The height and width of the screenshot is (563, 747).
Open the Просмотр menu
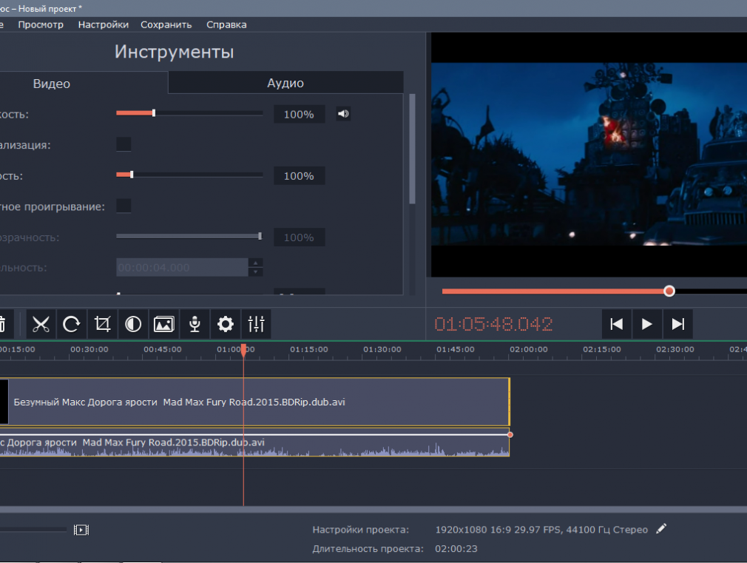coord(41,25)
